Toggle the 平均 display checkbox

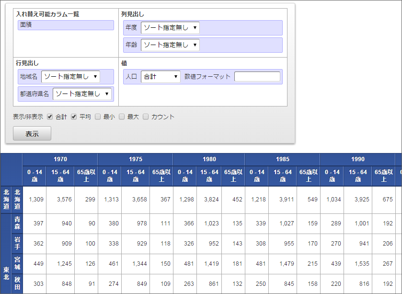click(74, 117)
